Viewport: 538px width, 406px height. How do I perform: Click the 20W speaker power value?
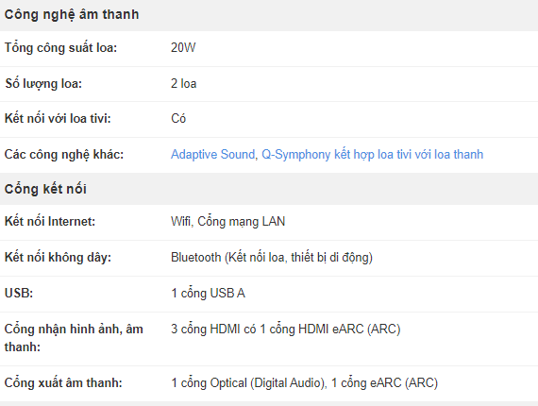183,48
